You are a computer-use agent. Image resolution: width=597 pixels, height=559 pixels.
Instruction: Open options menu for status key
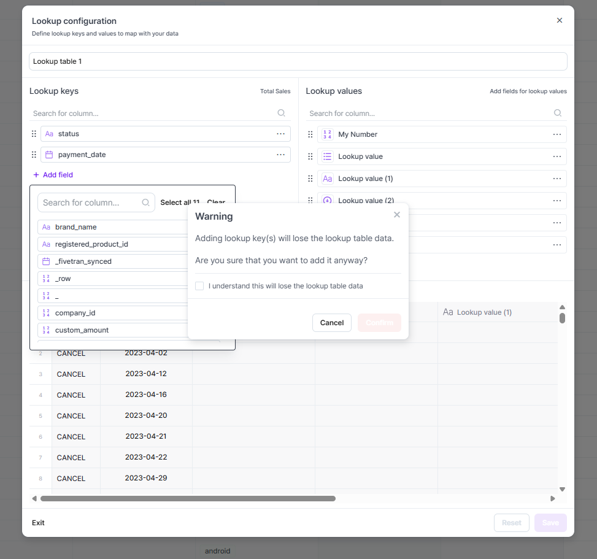[280, 134]
